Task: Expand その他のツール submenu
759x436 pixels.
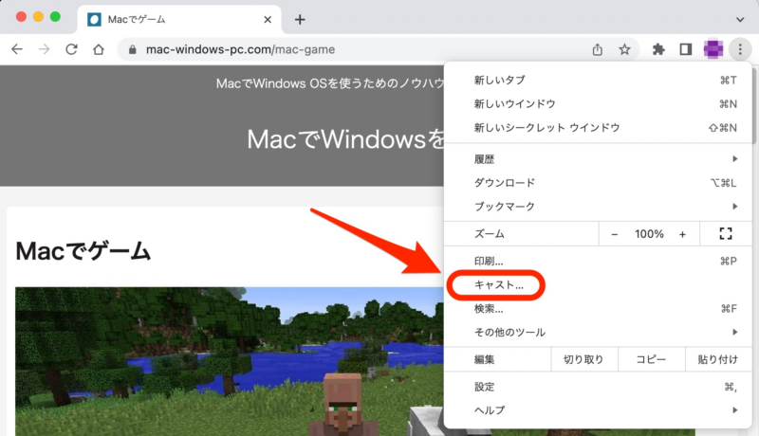Action: pyautogui.click(x=598, y=332)
